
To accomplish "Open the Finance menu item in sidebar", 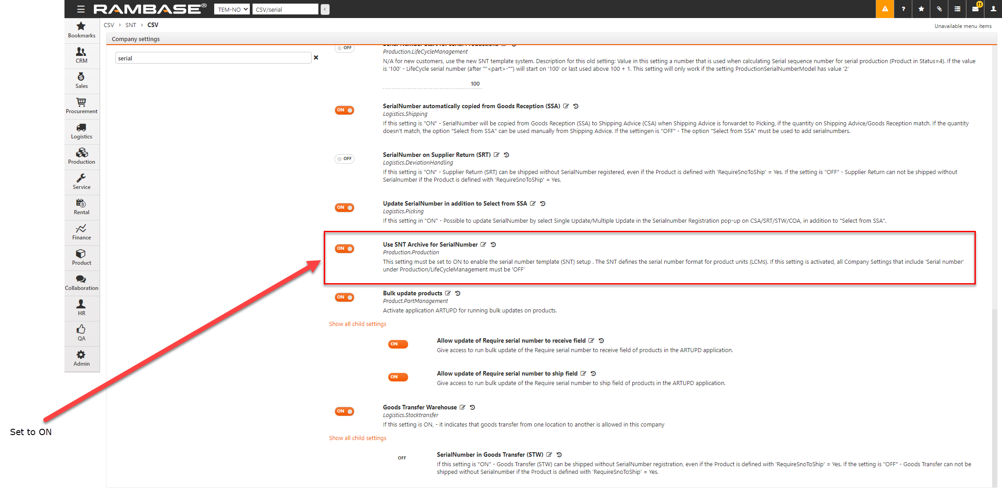I will (82, 232).
